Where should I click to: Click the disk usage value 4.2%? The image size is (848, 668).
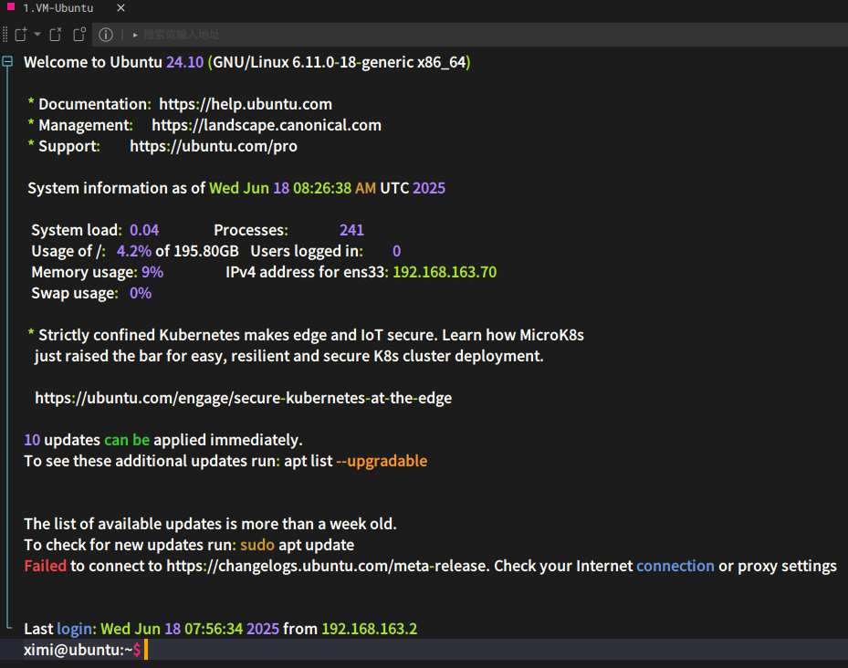pos(134,251)
